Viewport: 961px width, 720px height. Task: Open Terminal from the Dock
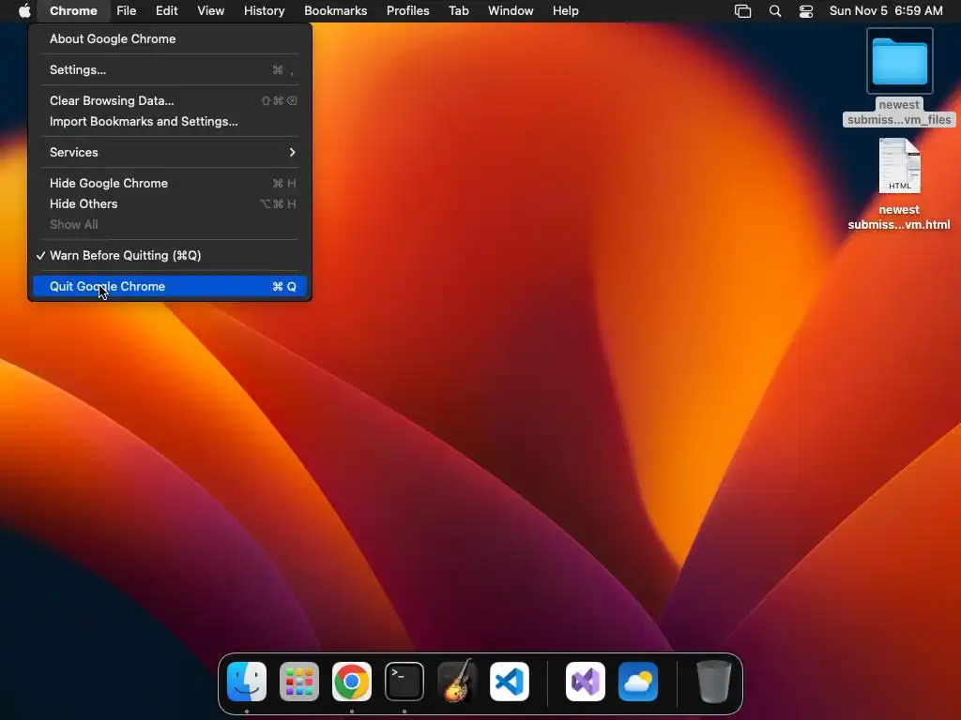click(404, 682)
